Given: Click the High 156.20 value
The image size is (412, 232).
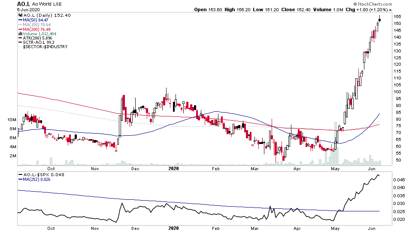Looking at the screenshot, I should [x=237, y=9].
